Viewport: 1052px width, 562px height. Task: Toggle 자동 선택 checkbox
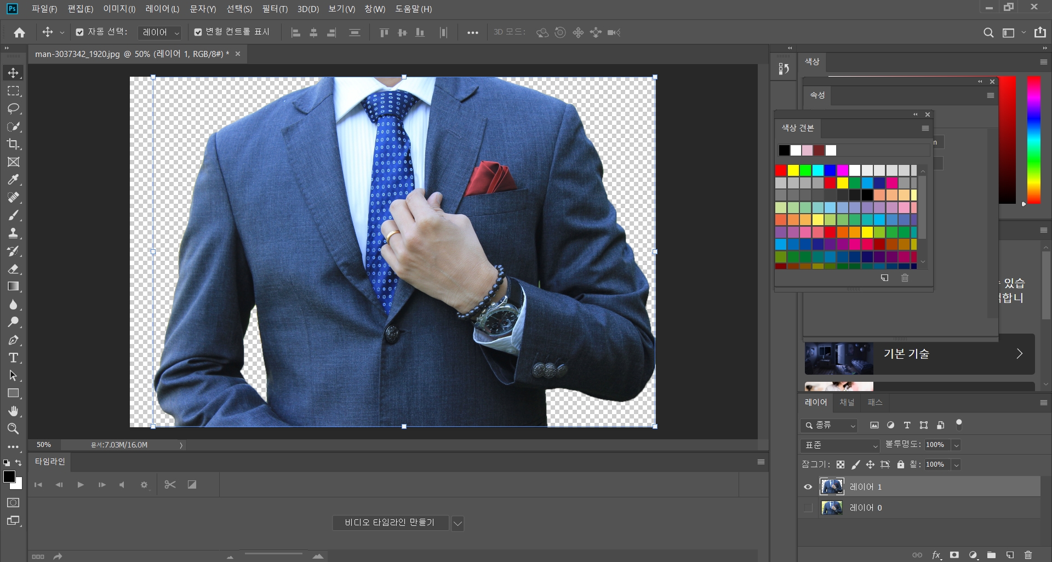[x=79, y=32]
